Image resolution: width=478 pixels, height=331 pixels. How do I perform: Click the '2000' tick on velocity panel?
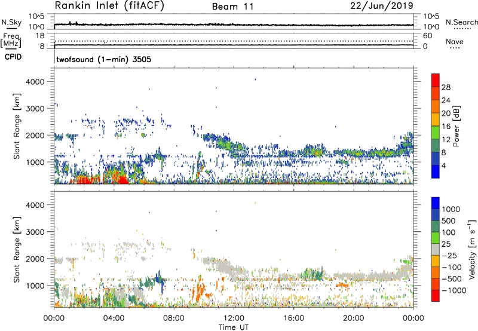coord(35,259)
